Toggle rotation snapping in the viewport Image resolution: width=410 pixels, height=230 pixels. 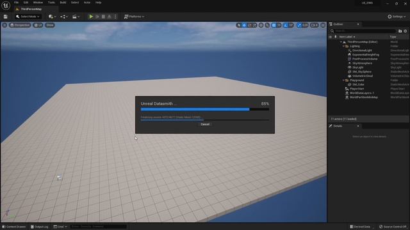point(286,25)
